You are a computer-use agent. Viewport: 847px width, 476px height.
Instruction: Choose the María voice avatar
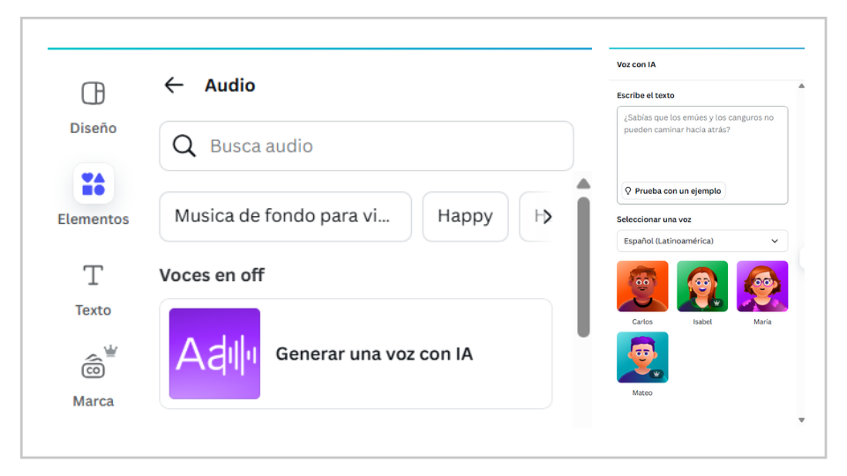pos(762,286)
